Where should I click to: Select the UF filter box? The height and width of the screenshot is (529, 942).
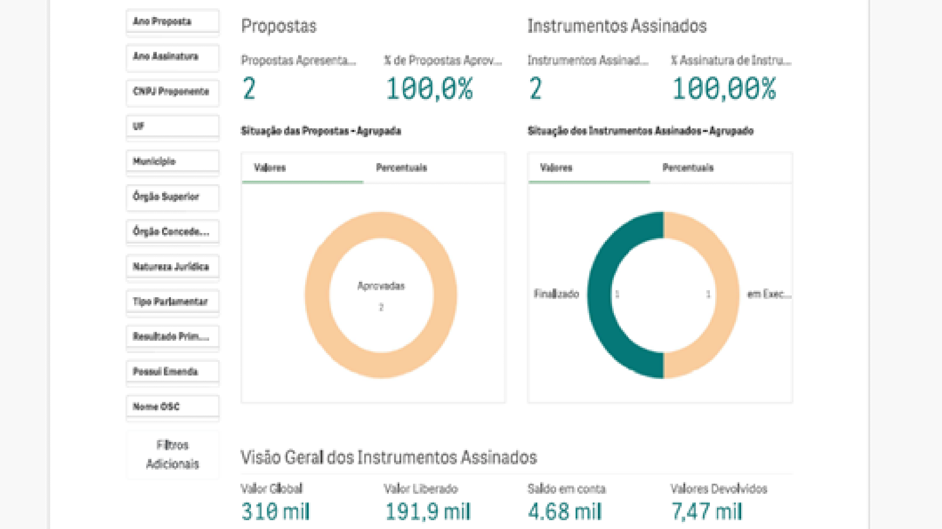coord(172,127)
